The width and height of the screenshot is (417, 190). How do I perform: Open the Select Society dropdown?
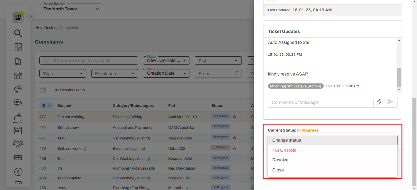71,9
